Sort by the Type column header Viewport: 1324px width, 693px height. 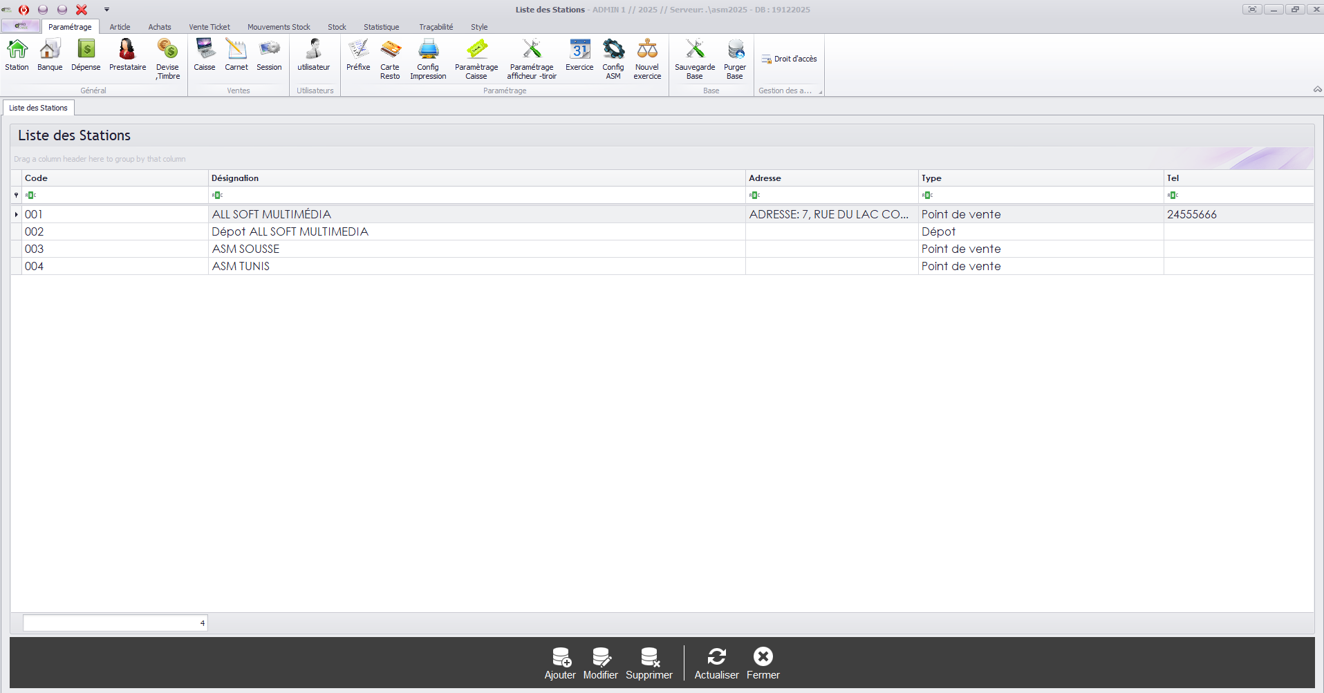tap(1040, 178)
